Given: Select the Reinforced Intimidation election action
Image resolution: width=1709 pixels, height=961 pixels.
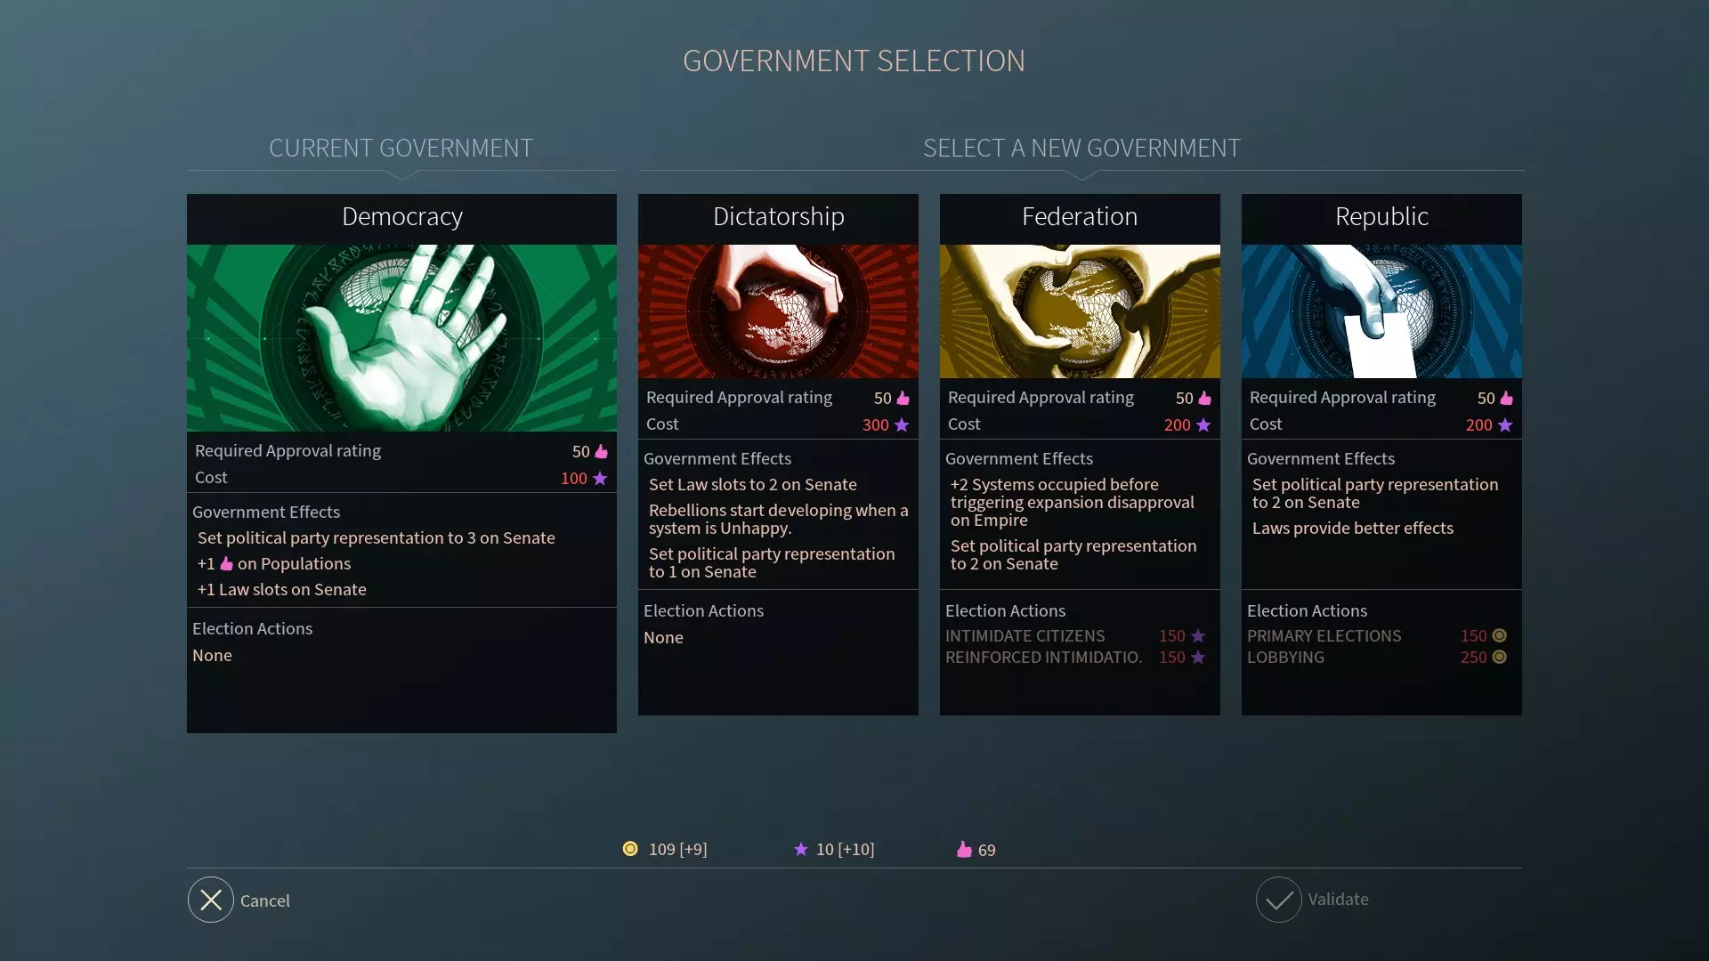Looking at the screenshot, I should click(x=1076, y=657).
